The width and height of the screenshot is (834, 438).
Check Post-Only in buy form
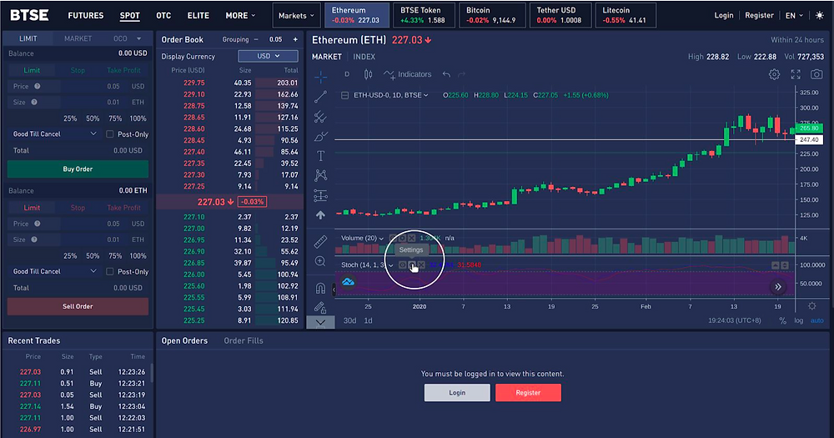click(109, 134)
